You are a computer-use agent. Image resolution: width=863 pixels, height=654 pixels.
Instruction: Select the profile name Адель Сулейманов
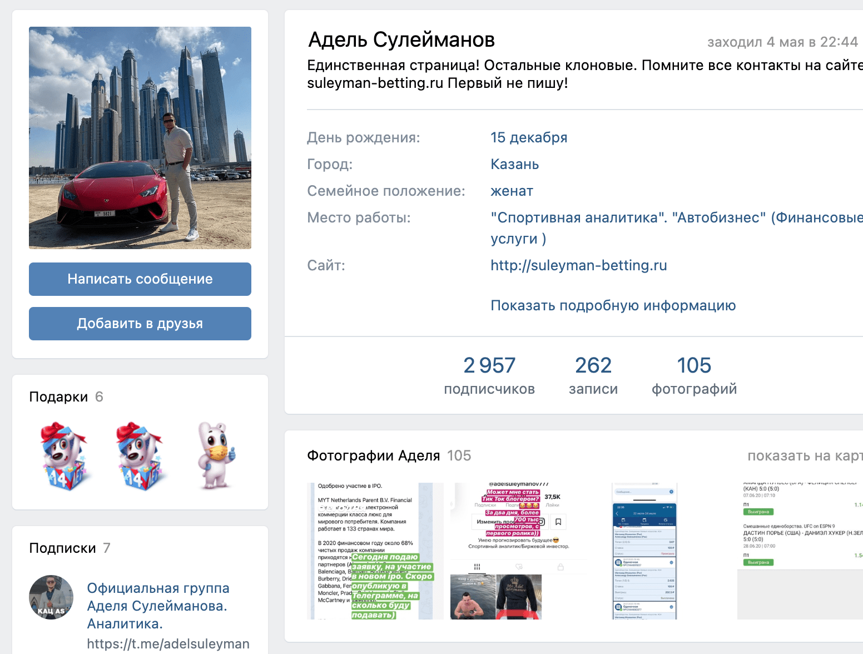coord(401,39)
